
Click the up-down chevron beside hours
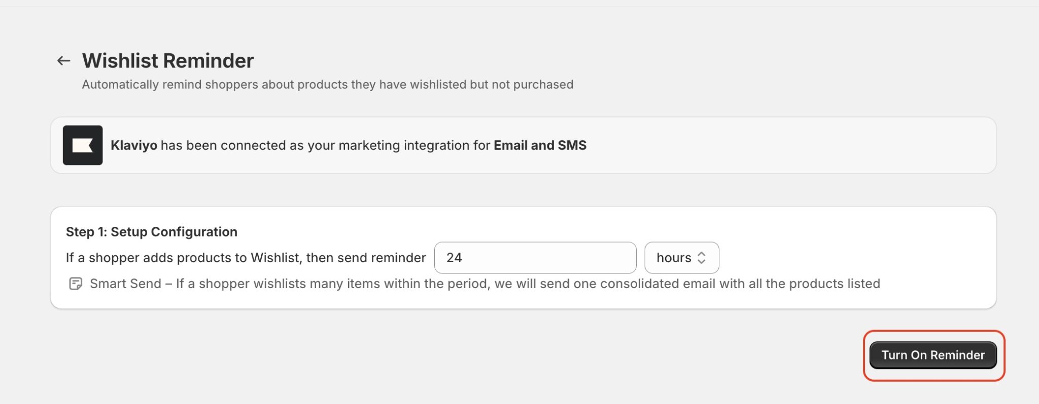point(702,258)
